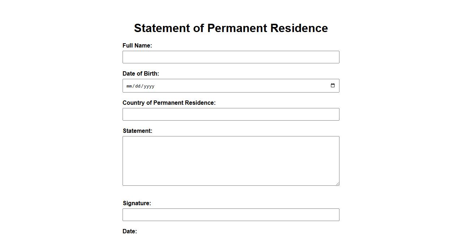Viewport: 462px width, 234px height.
Task: Click into the Full Name field
Action: click(231, 57)
